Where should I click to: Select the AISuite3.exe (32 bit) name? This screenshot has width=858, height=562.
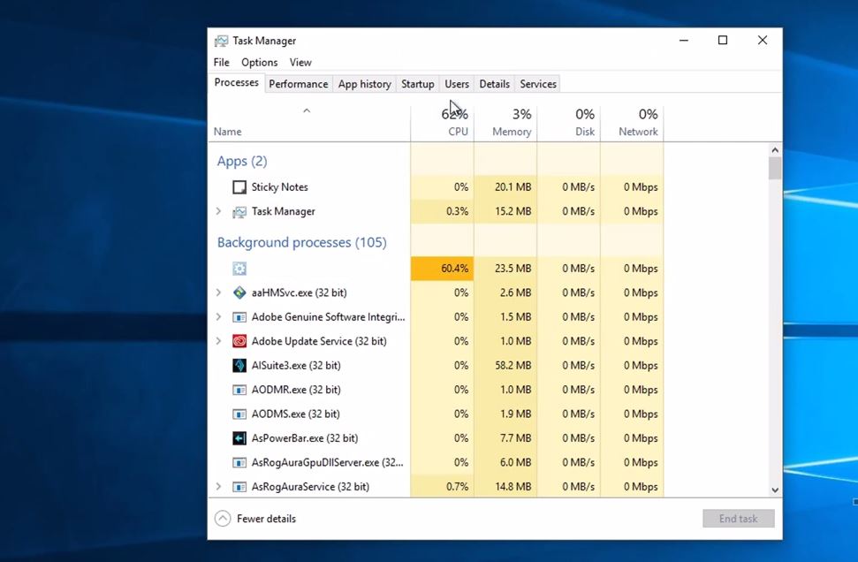click(x=296, y=366)
